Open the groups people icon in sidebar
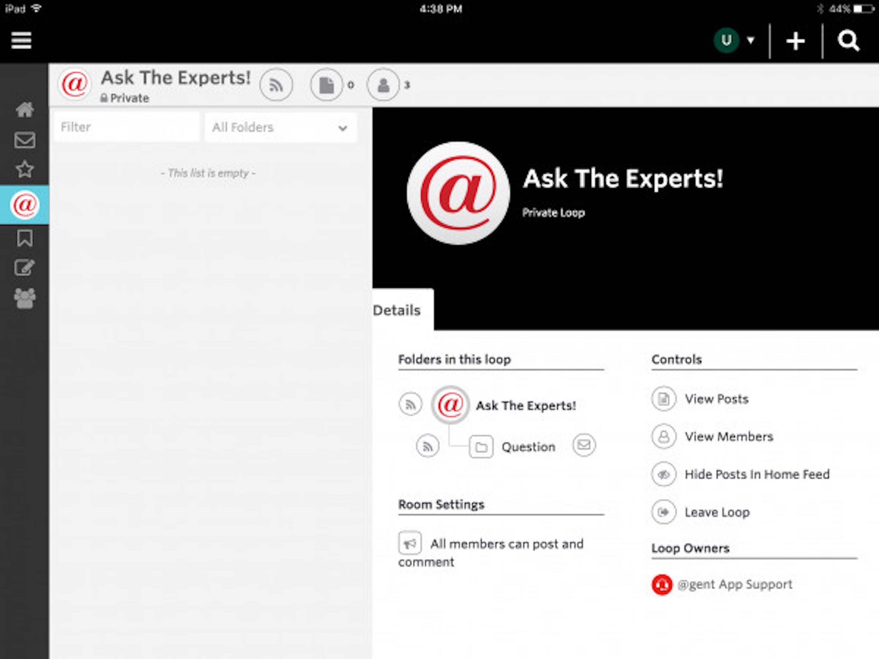879x659 pixels. coord(25,298)
